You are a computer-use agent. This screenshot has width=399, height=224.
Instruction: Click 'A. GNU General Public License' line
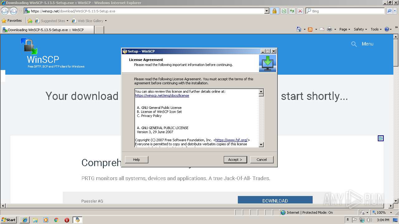pos(159,108)
